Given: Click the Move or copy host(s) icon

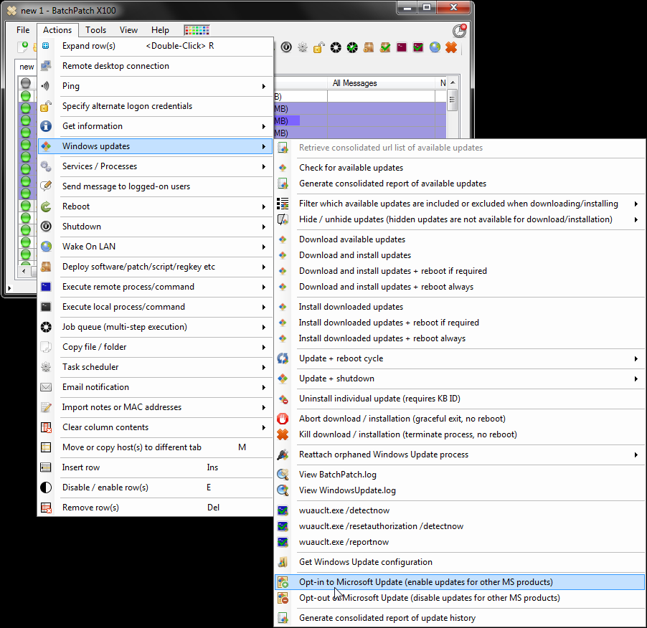Looking at the screenshot, I should 46,447.
